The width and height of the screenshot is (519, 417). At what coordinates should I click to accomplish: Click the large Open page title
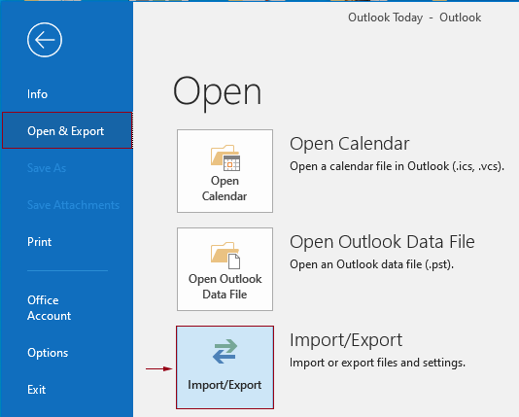[x=217, y=92]
